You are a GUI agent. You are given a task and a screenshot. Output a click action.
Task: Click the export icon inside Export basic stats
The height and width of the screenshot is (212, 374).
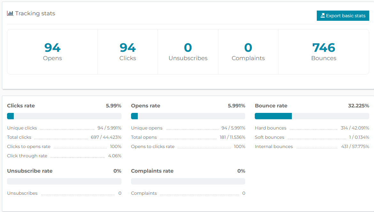323,15
